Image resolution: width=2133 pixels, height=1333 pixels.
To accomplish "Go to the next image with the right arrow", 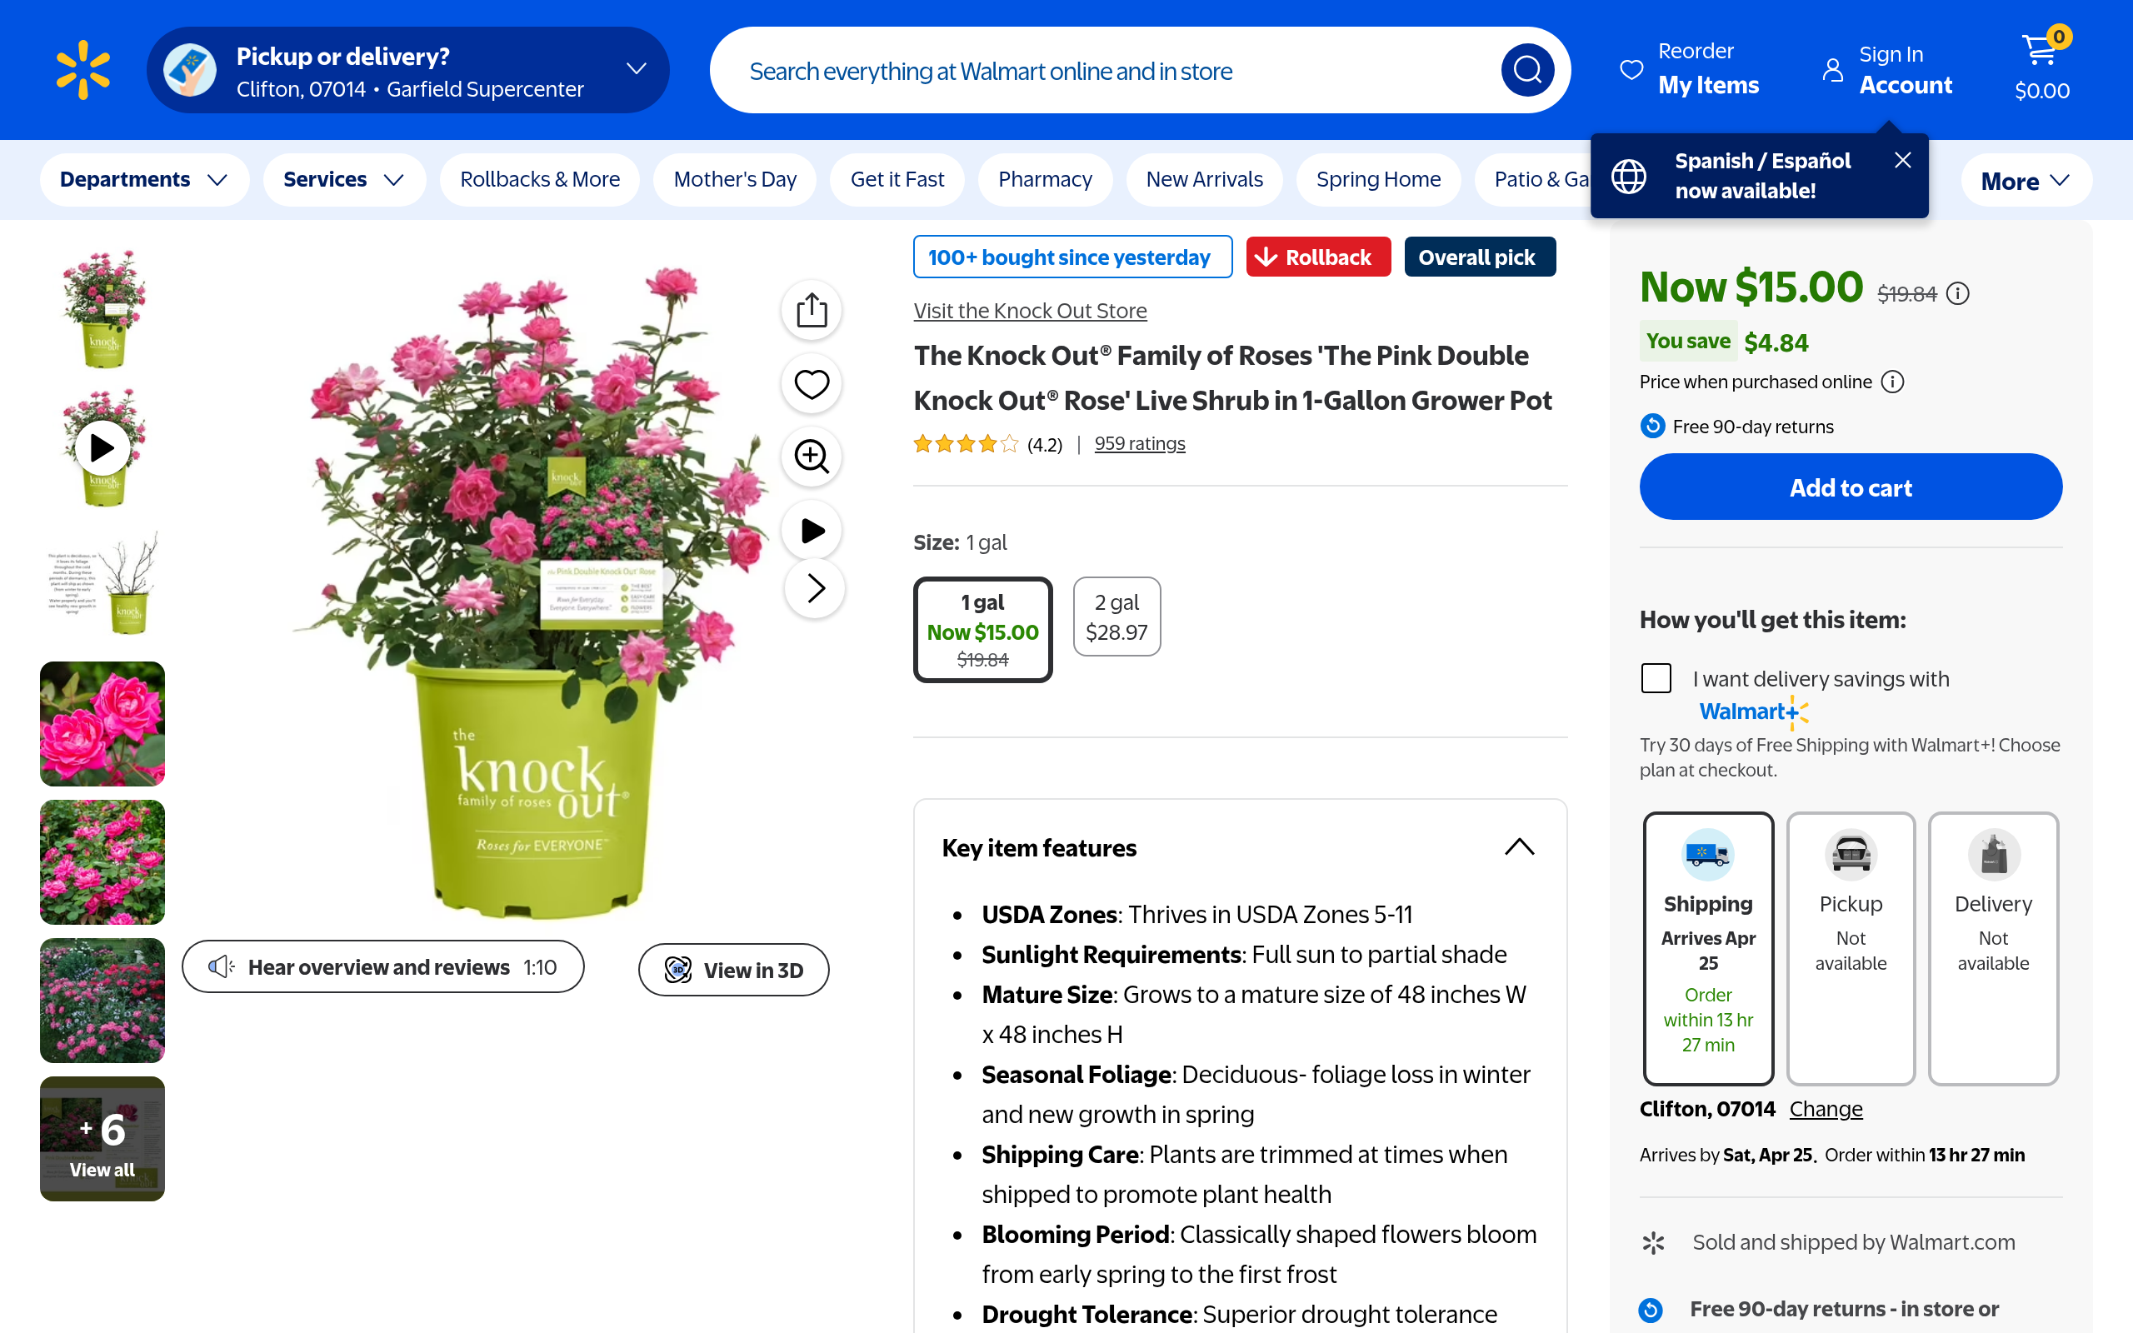I will tap(814, 588).
